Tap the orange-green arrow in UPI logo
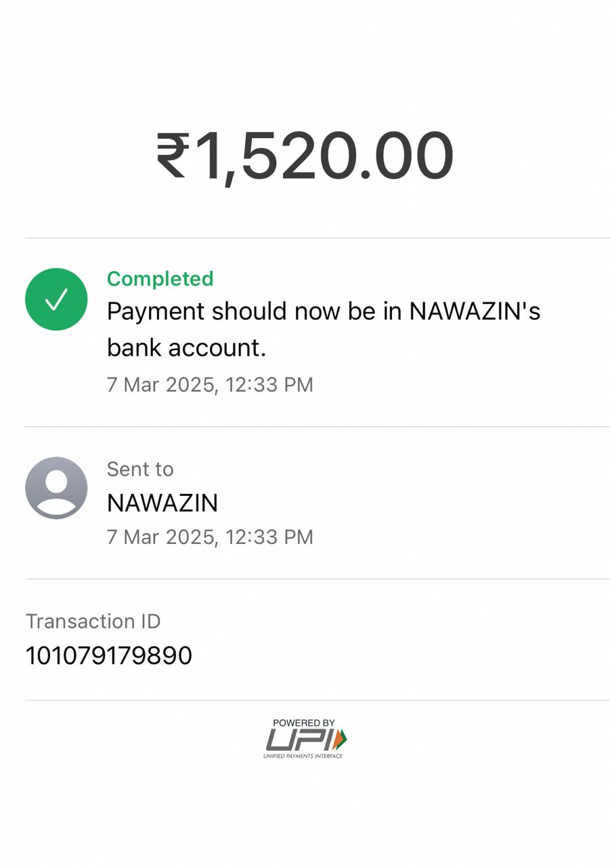 [x=341, y=738]
